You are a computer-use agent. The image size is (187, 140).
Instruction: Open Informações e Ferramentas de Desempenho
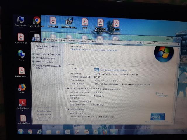coord(49,119)
